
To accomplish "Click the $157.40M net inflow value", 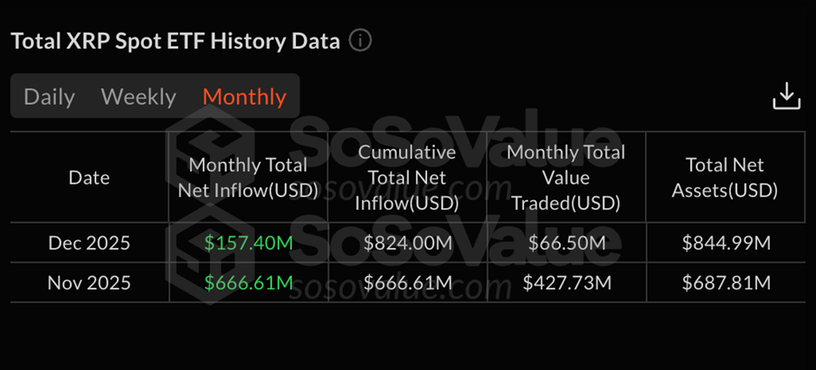I will pyautogui.click(x=248, y=243).
